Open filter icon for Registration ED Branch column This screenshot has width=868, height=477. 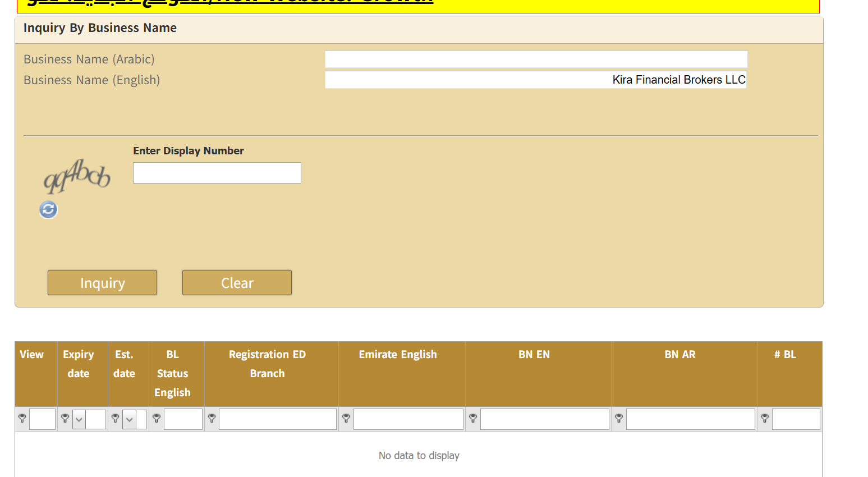(x=212, y=419)
